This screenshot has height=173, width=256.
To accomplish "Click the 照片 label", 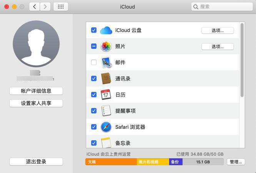I will coord(120,47).
